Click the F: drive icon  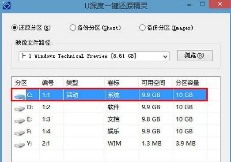point(19,133)
